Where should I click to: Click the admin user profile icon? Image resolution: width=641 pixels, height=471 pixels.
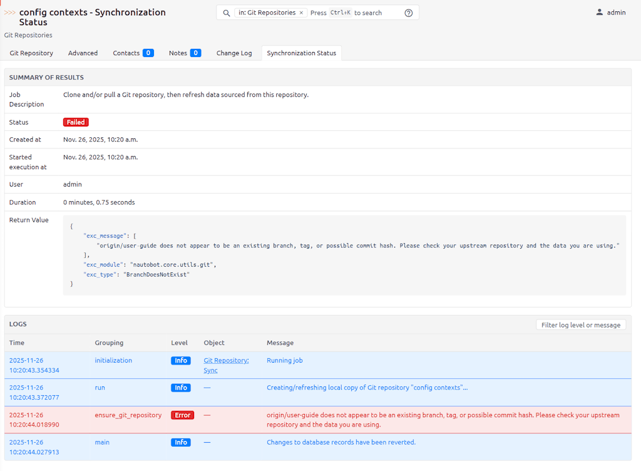coord(599,13)
